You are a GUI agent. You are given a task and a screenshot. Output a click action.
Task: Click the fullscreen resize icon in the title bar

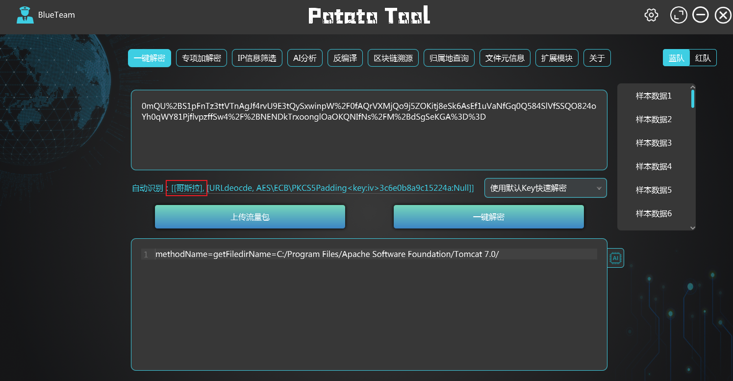coord(679,15)
